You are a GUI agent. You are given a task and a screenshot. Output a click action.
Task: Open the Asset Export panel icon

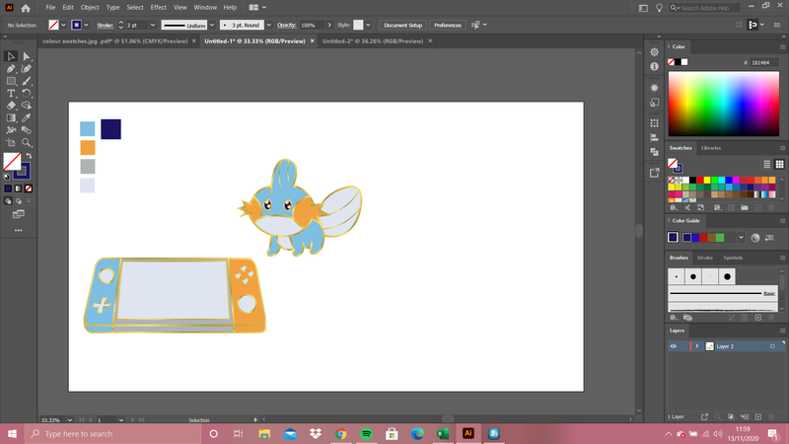tap(654, 173)
